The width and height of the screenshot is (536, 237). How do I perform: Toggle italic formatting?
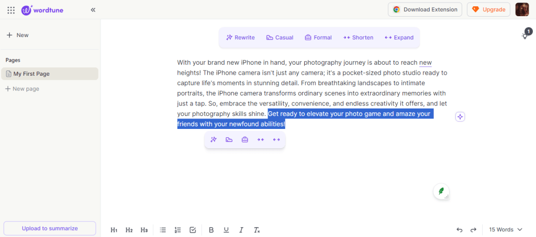tap(241, 230)
